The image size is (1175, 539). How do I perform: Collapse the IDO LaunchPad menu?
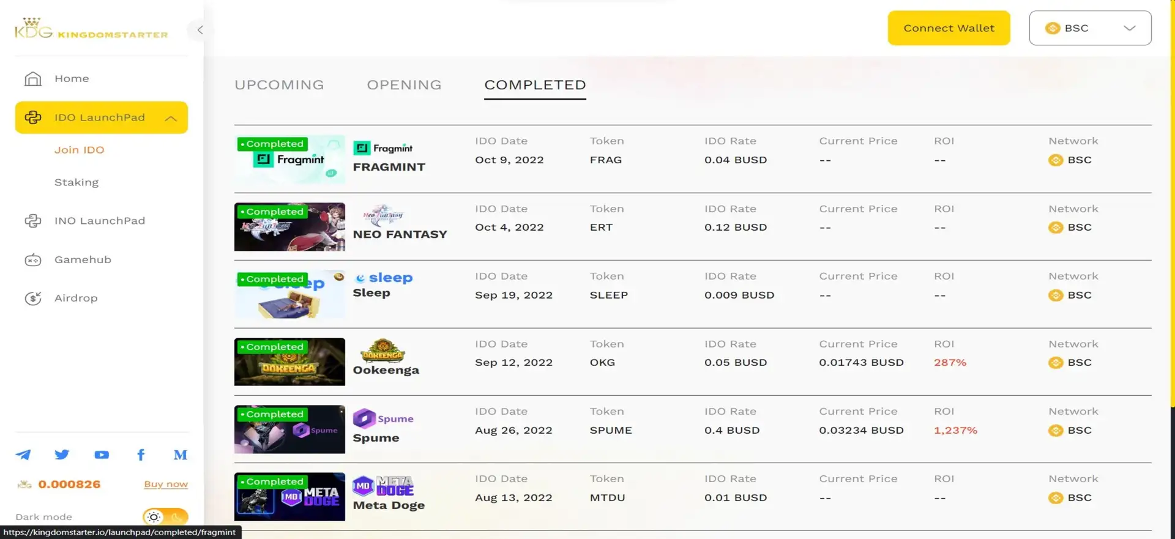(171, 118)
